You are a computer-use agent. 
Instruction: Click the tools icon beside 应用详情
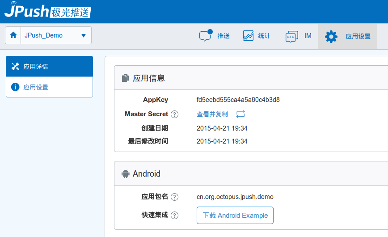click(x=15, y=66)
